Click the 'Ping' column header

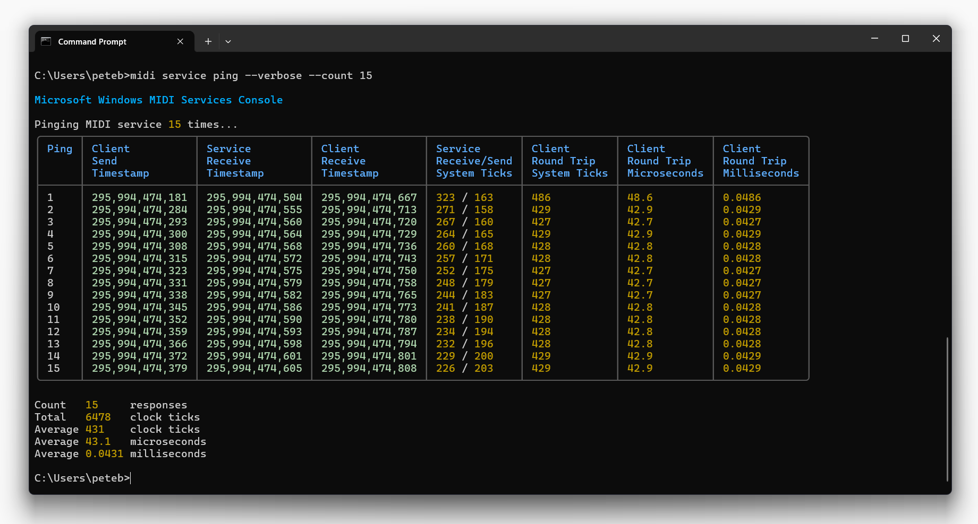(x=59, y=149)
